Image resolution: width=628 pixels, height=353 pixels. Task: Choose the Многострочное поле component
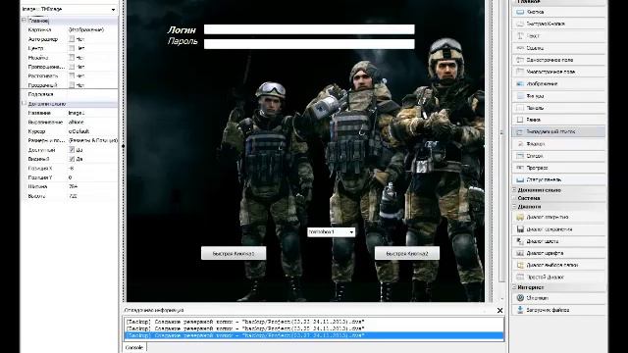(558, 72)
